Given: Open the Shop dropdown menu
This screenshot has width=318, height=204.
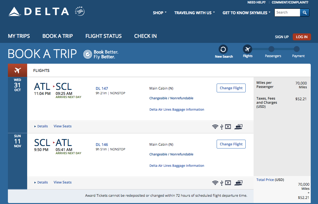Looking at the screenshot, I should coord(159,13).
